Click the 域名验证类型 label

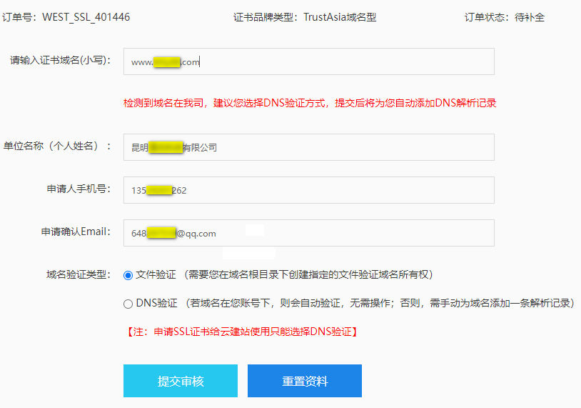tap(79, 275)
